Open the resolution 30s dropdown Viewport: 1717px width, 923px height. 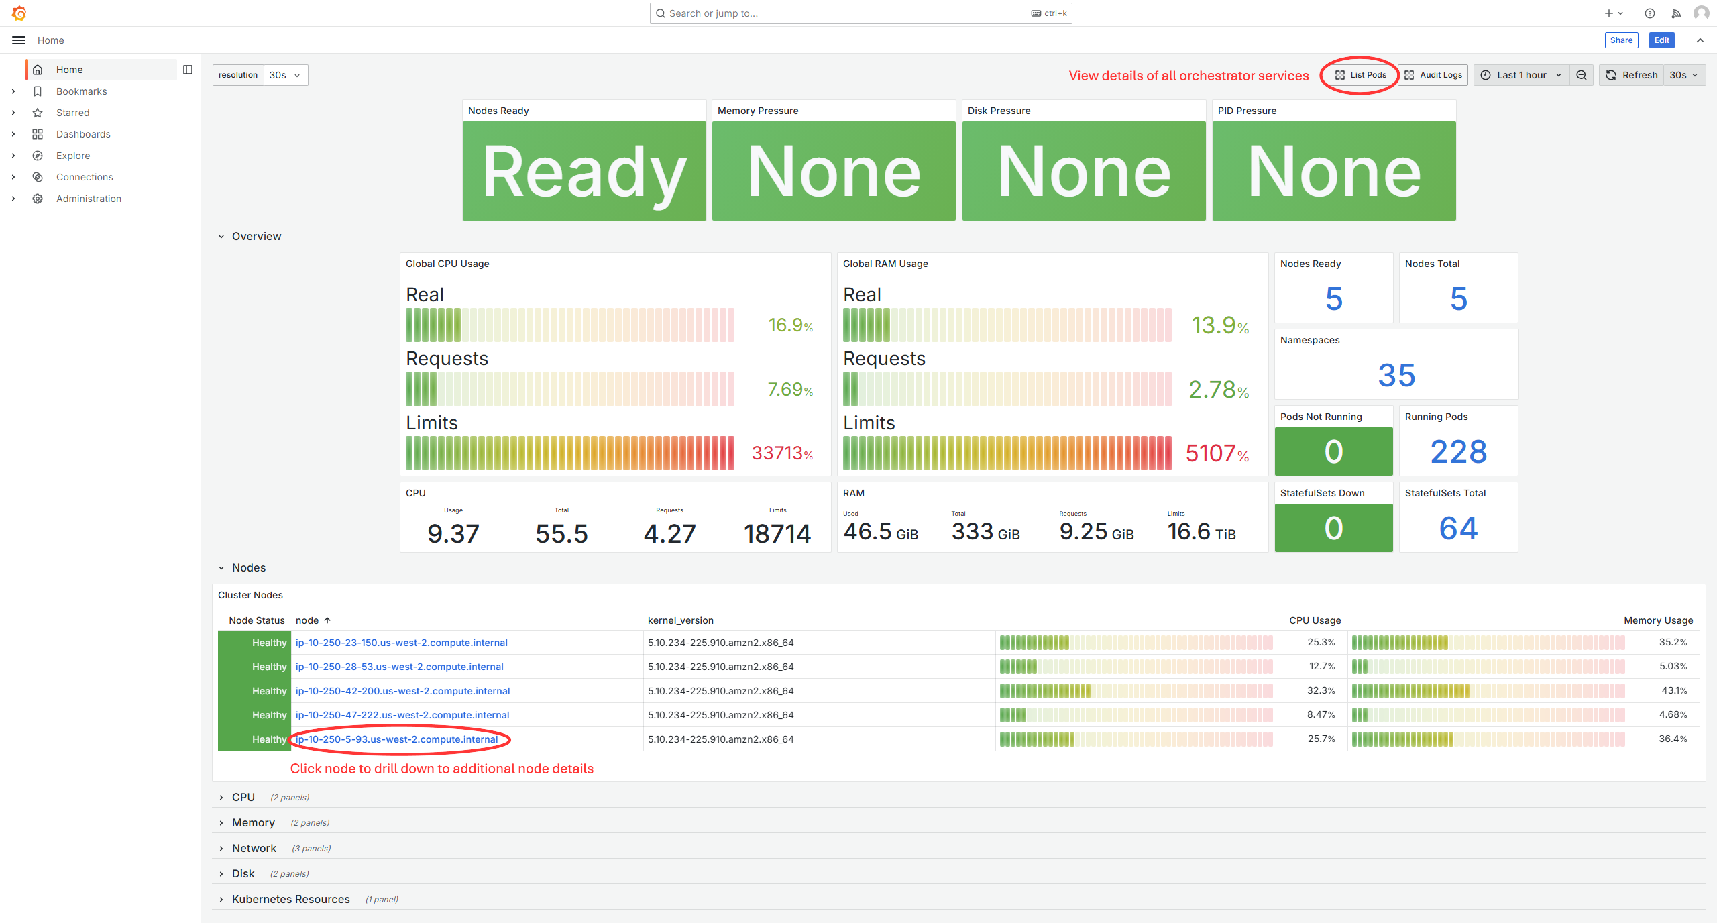pos(285,75)
